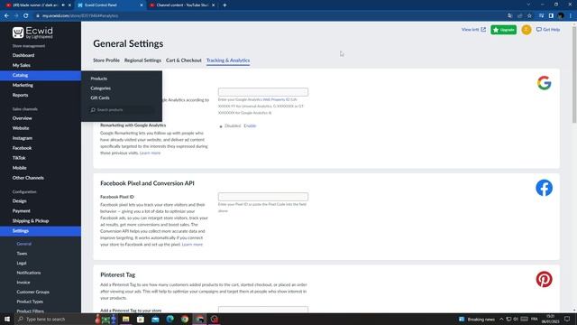Click the Facebook Pixel ID input field
The width and height of the screenshot is (577, 325).
pos(263,197)
